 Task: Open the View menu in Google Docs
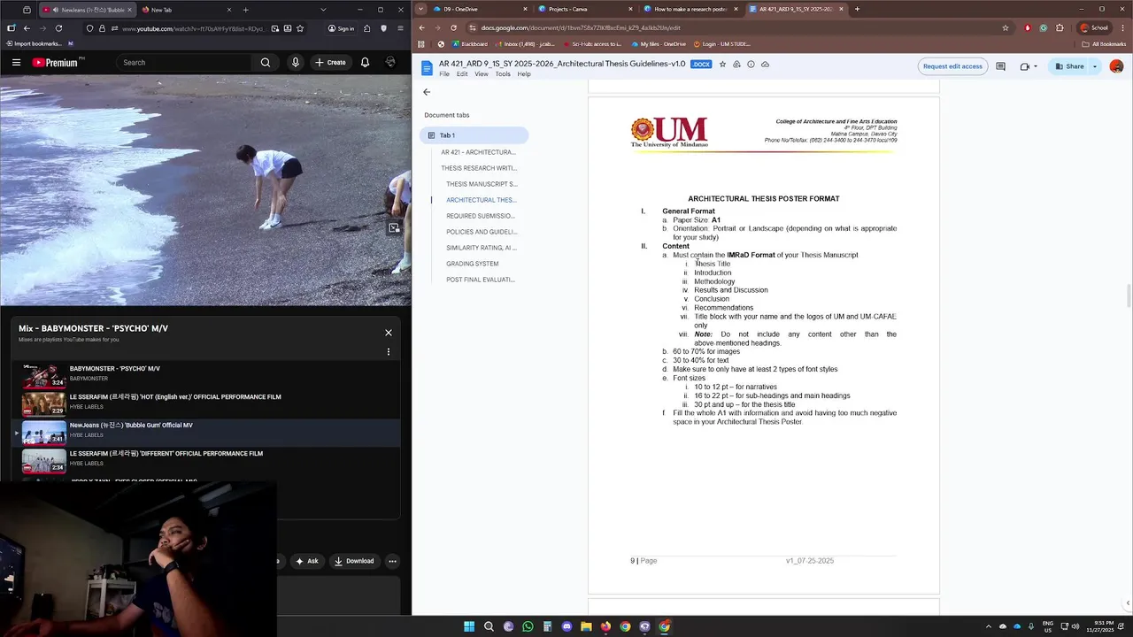[x=481, y=74]
